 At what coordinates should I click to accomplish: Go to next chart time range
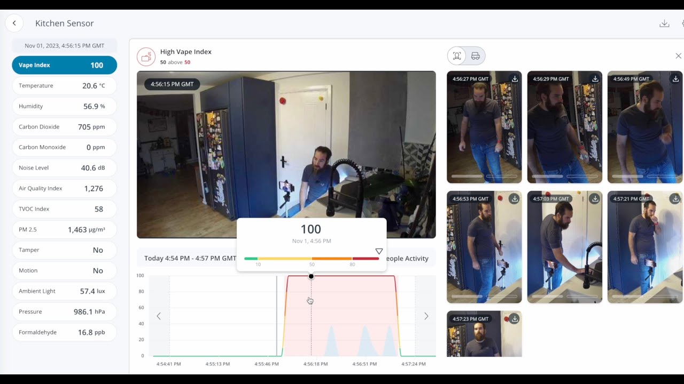point(426,316)
